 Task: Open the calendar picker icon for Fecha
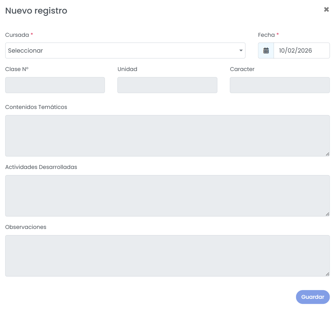(266, 50)
